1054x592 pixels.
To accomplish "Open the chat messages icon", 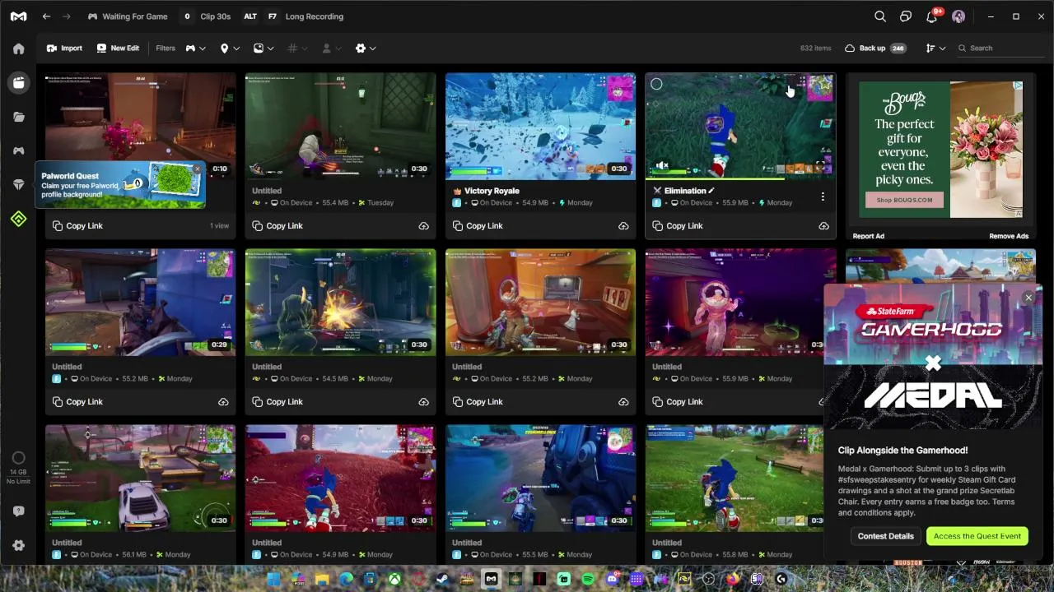I will 906,16.
